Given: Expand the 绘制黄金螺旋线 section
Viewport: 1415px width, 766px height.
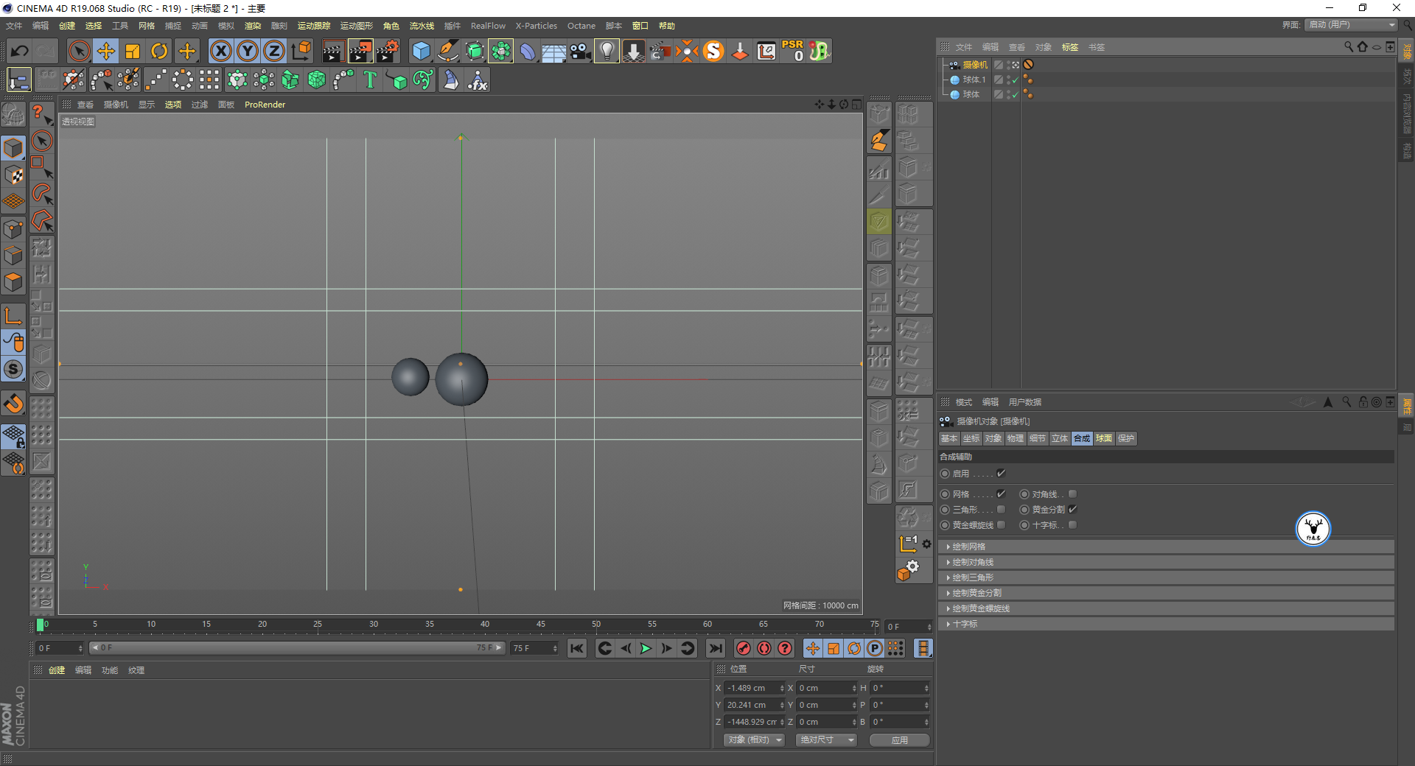Looking at the screenshot, I should point(1166,608).
